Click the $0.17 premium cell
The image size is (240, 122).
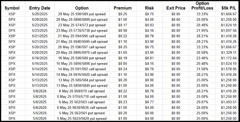(123, 25)
